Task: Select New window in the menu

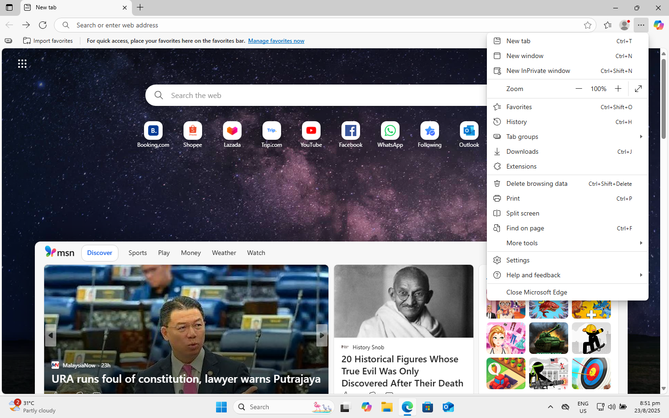Action: [x=568, y=56]
